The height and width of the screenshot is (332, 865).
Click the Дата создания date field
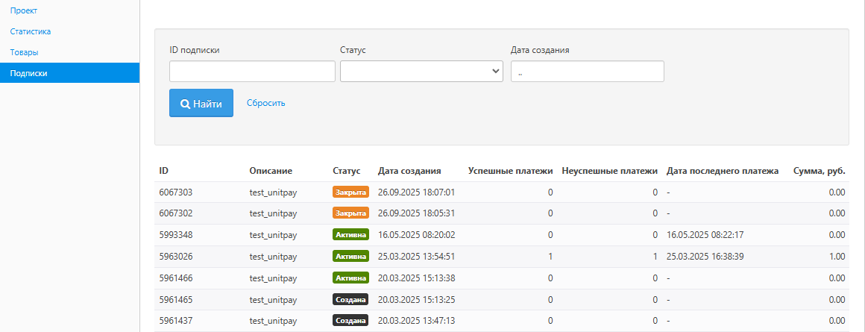(587, 71)
